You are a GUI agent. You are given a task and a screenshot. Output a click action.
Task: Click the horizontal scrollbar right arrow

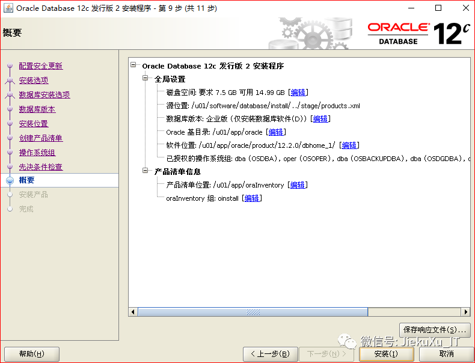(x=466, y=312)
